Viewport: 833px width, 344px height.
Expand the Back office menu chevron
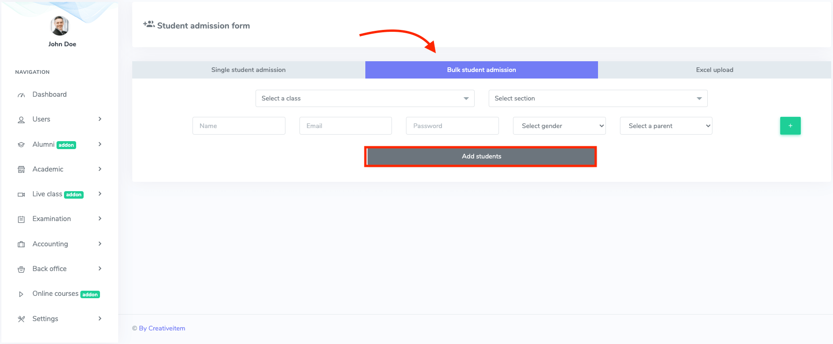(x=100, y=269)
